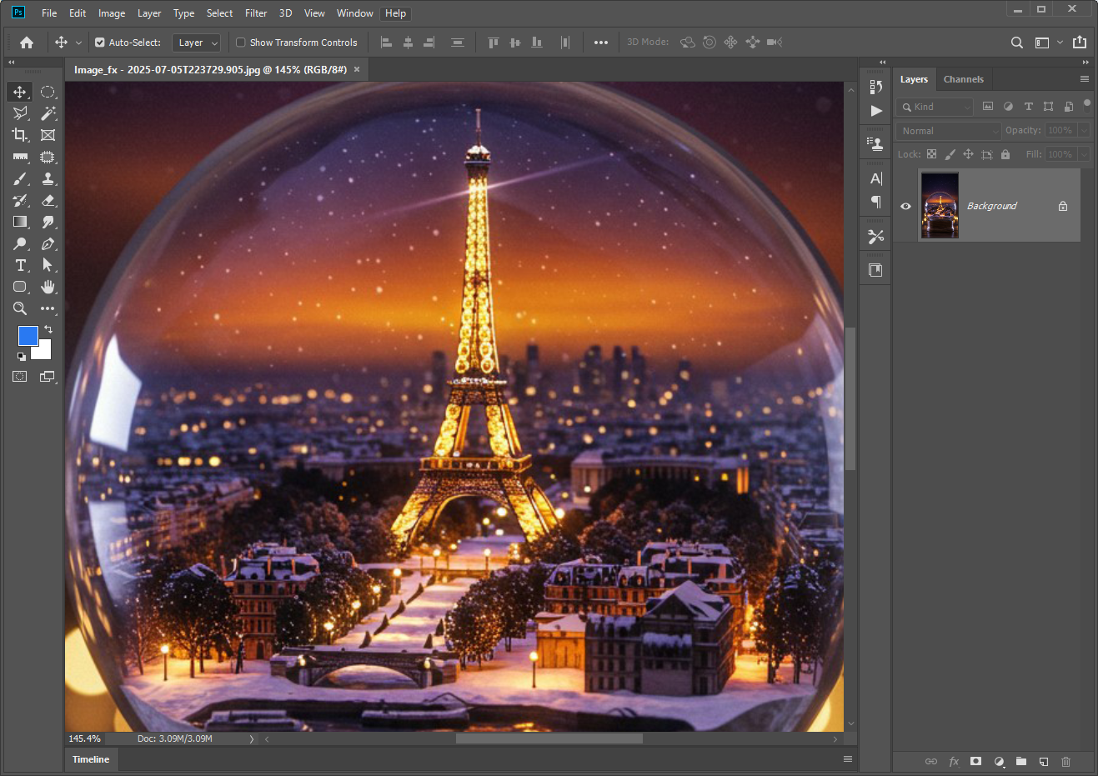Toggle the Auto-Select checkbox
This screenshot has width=1098, height=776.
pos(100,43)
